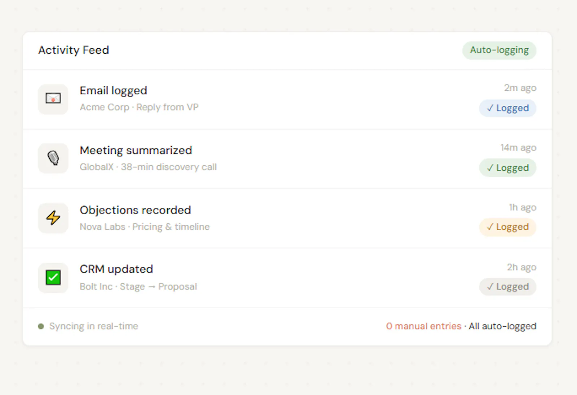Click the microphone icon for Meeting summarized
Viewport: 577px width, 395px height.
coord(53,158)
